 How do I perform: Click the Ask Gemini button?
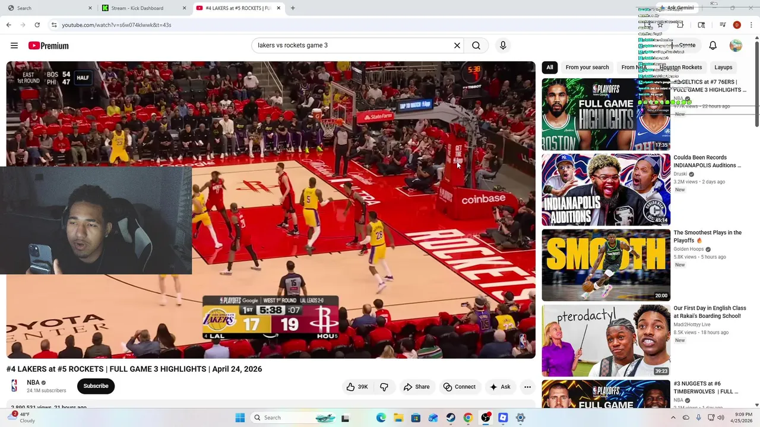(x=676, y=8)
